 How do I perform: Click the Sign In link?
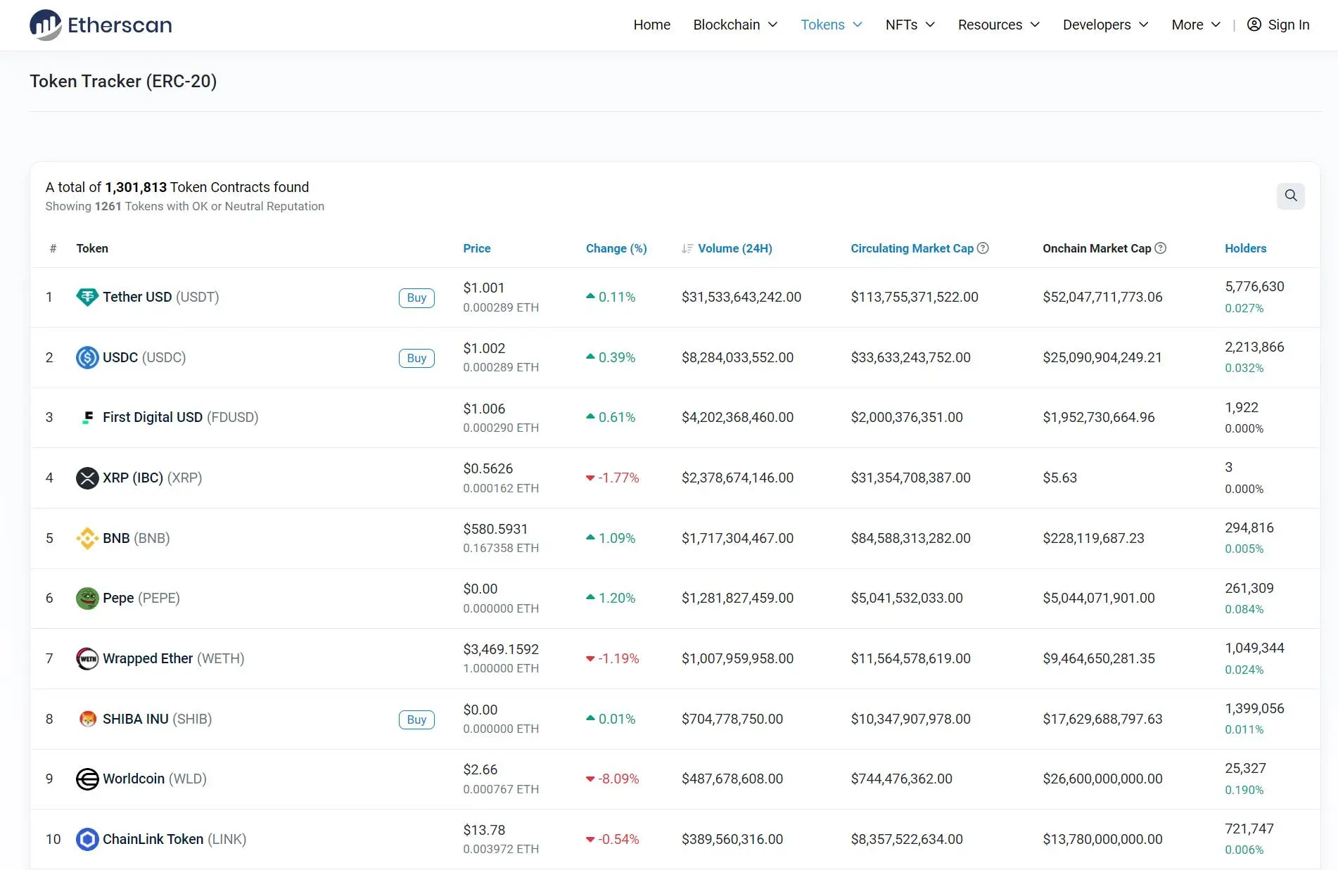(x=1278, y=25)
